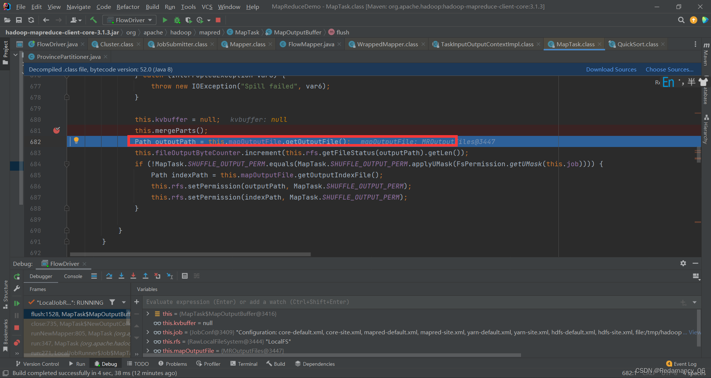Expand the 'this' variable node
Image resolution: width=711 pixels, height=378 pixels.
point(148,314)
